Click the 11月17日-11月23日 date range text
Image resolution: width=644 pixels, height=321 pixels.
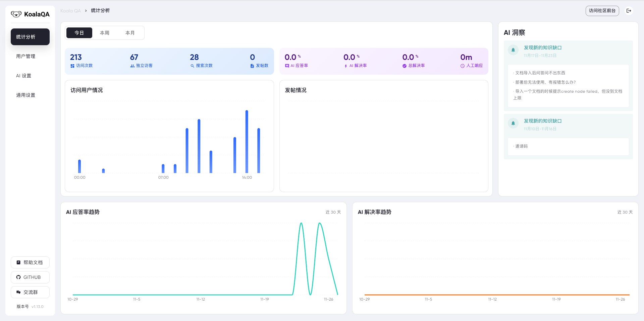click(540, 56)
